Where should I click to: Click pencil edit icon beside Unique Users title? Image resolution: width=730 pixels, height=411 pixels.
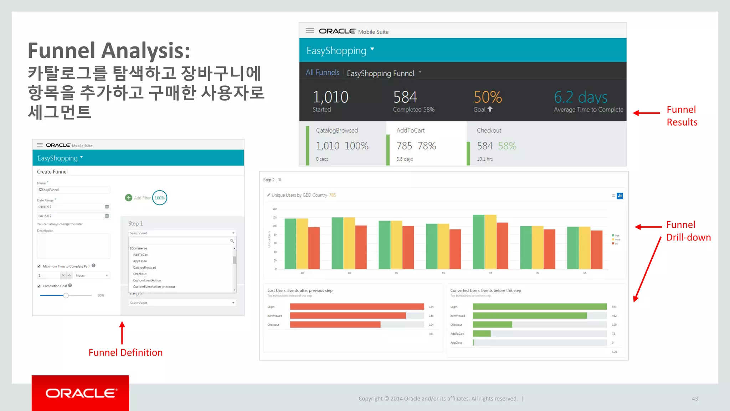[268, 195]
